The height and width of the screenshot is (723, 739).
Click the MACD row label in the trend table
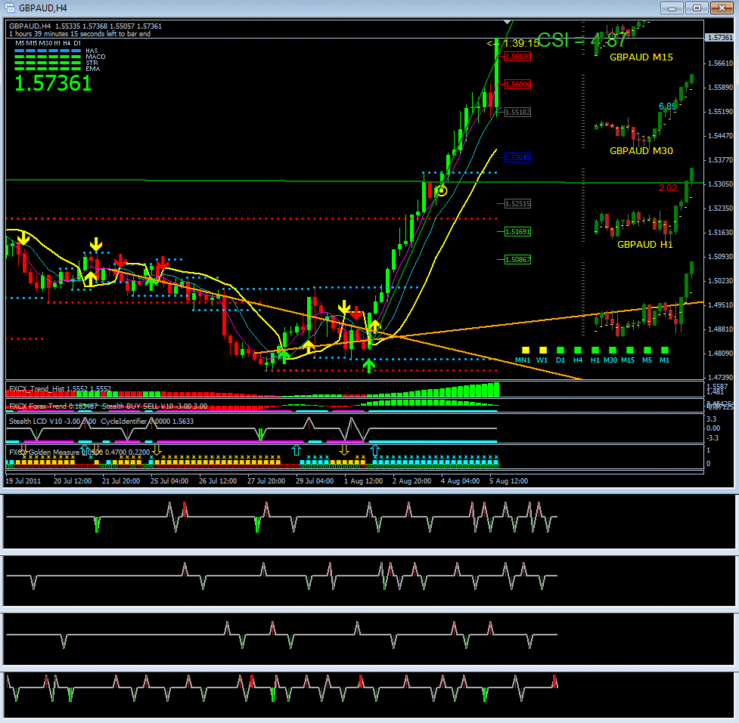95,57
